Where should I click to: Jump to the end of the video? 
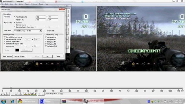click(x=22, y=94)
